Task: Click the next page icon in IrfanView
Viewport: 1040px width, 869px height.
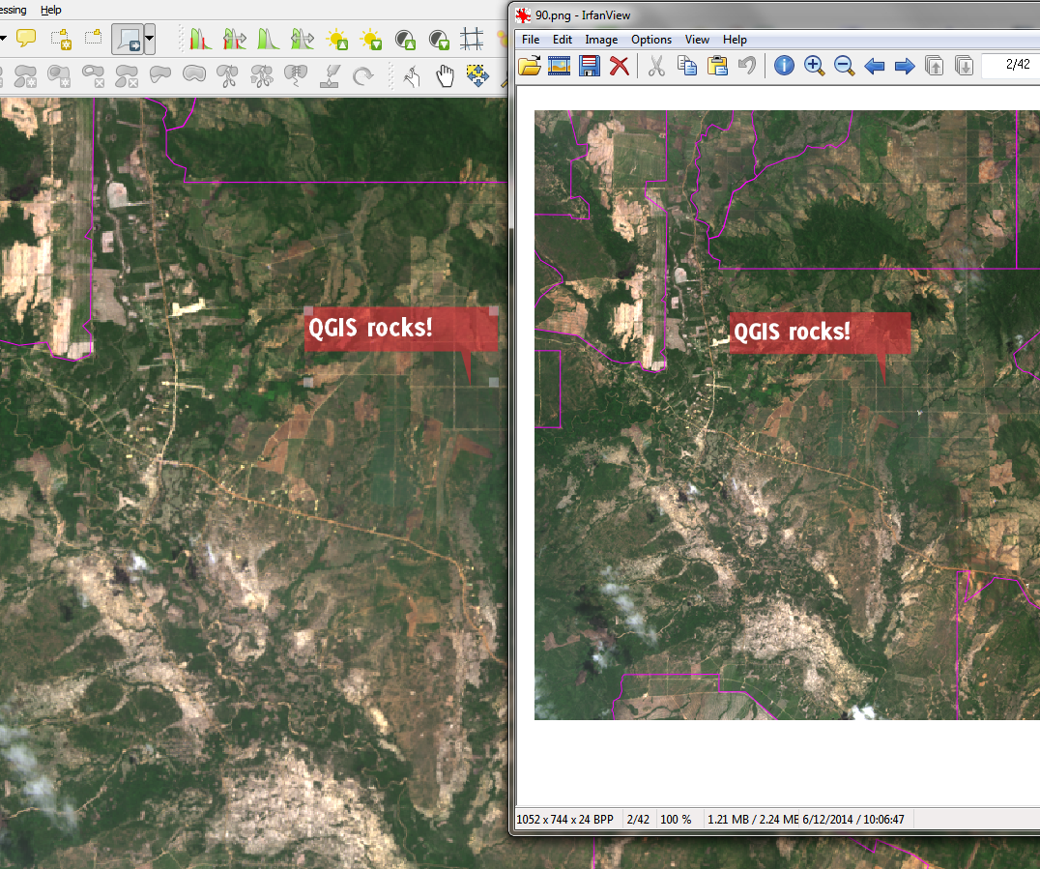Action: 965,66
